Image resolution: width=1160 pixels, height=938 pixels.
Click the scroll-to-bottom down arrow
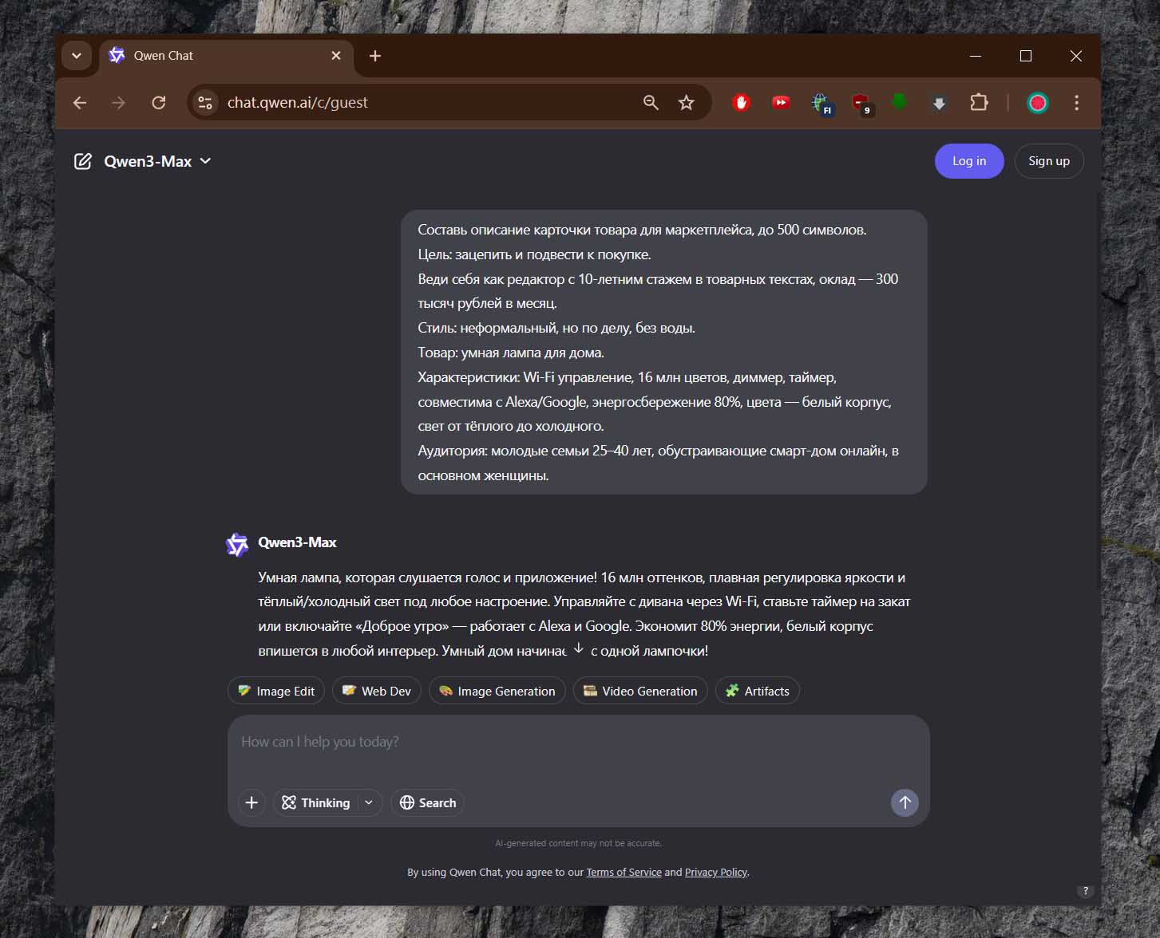pos(579,648)
